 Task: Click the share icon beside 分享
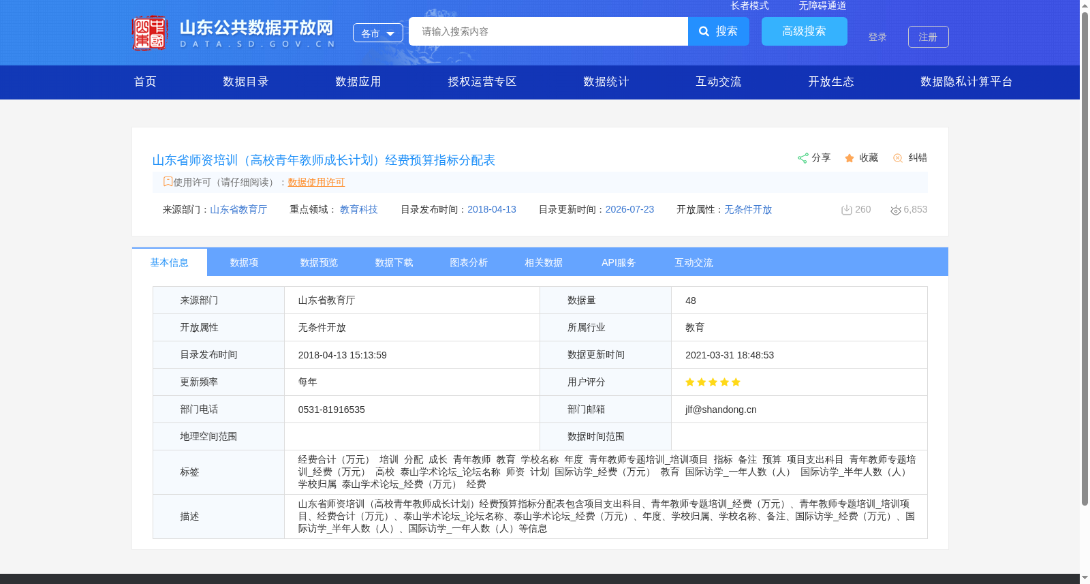[x=803, y=158]
